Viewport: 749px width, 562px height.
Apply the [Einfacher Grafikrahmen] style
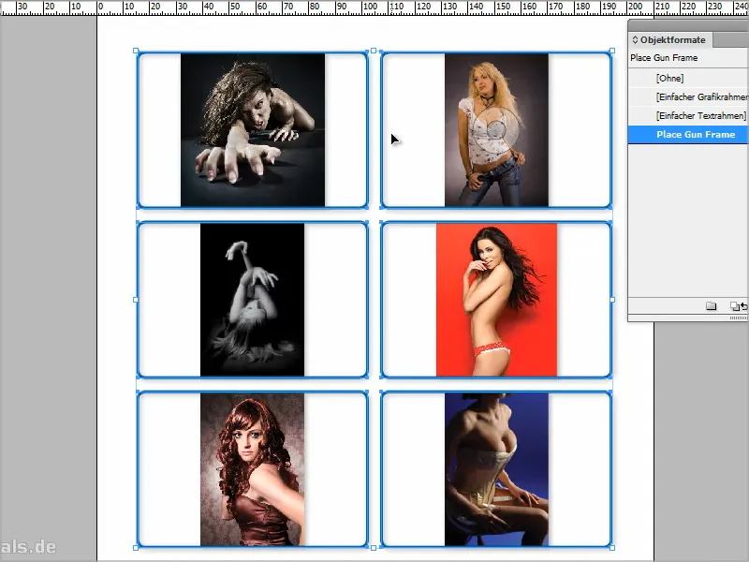[x=688, y=96]
